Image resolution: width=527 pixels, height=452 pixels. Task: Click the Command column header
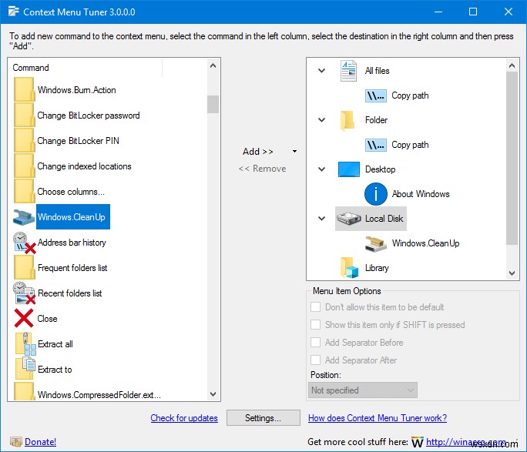[87, 68]
